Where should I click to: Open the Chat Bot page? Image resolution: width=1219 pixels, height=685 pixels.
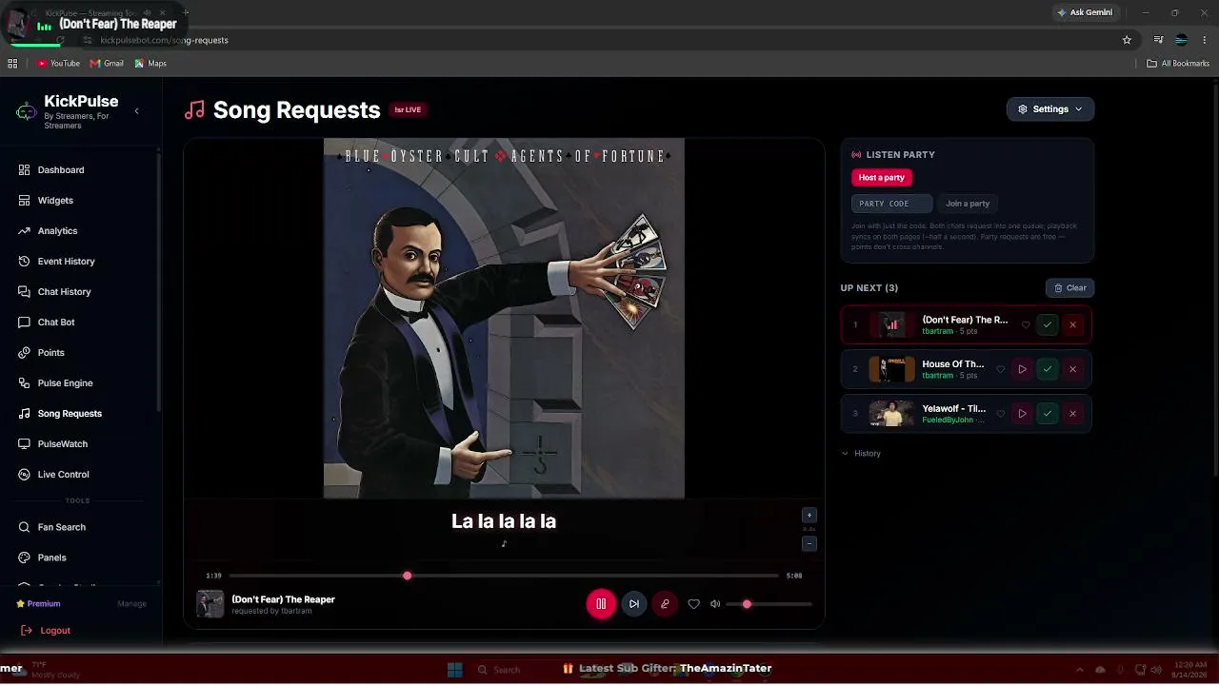(x=56, y=323)
